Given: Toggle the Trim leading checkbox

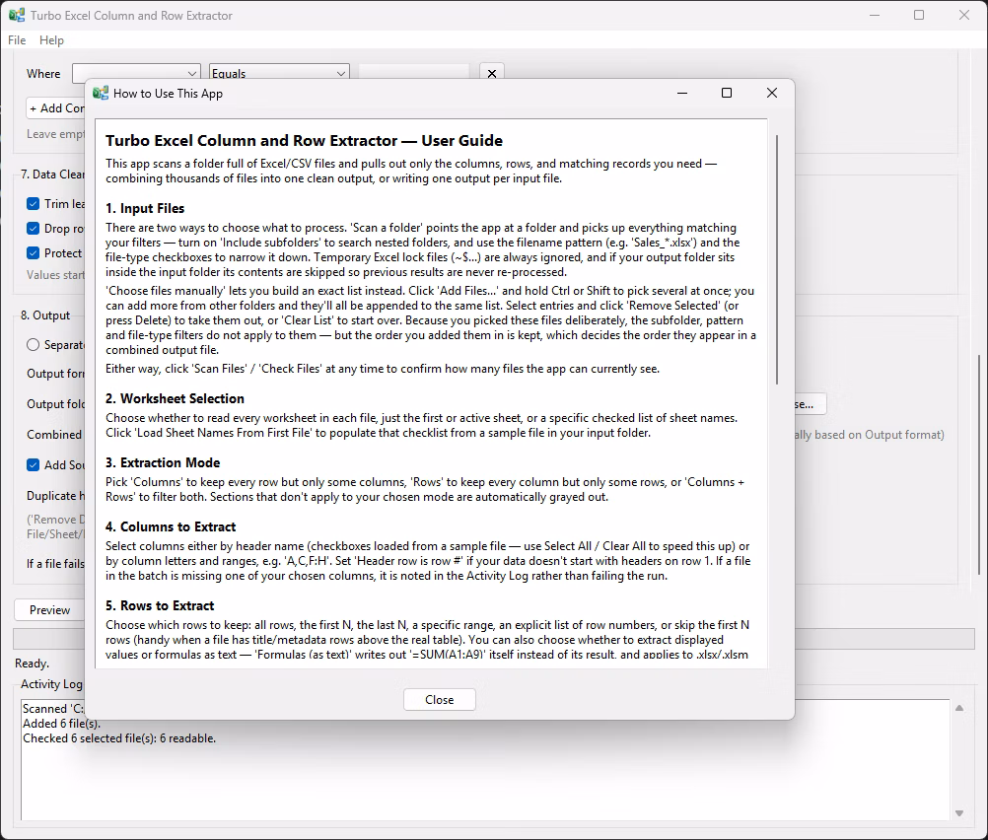Looking at the screenshot, I should [34, 203].
